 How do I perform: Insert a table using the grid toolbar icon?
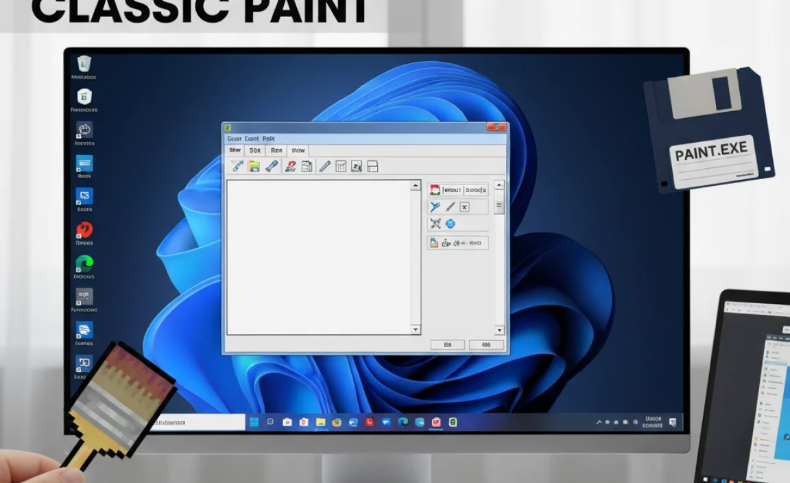340,166
